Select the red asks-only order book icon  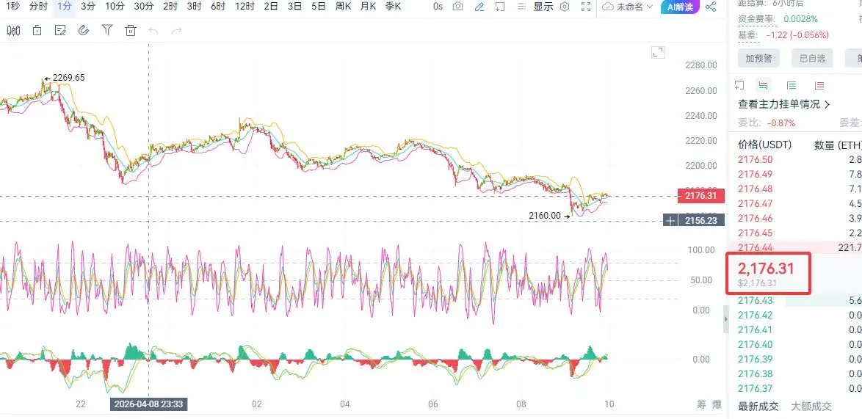click(819, 85)
